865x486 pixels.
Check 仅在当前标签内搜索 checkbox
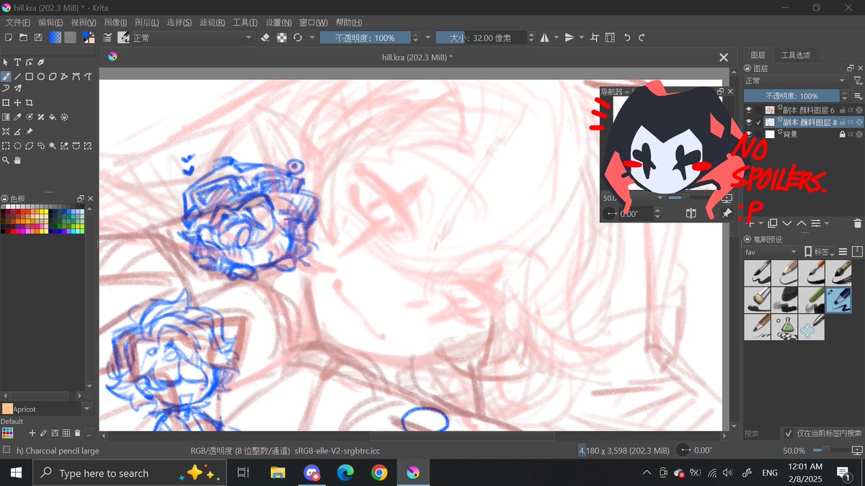(789, 433)
